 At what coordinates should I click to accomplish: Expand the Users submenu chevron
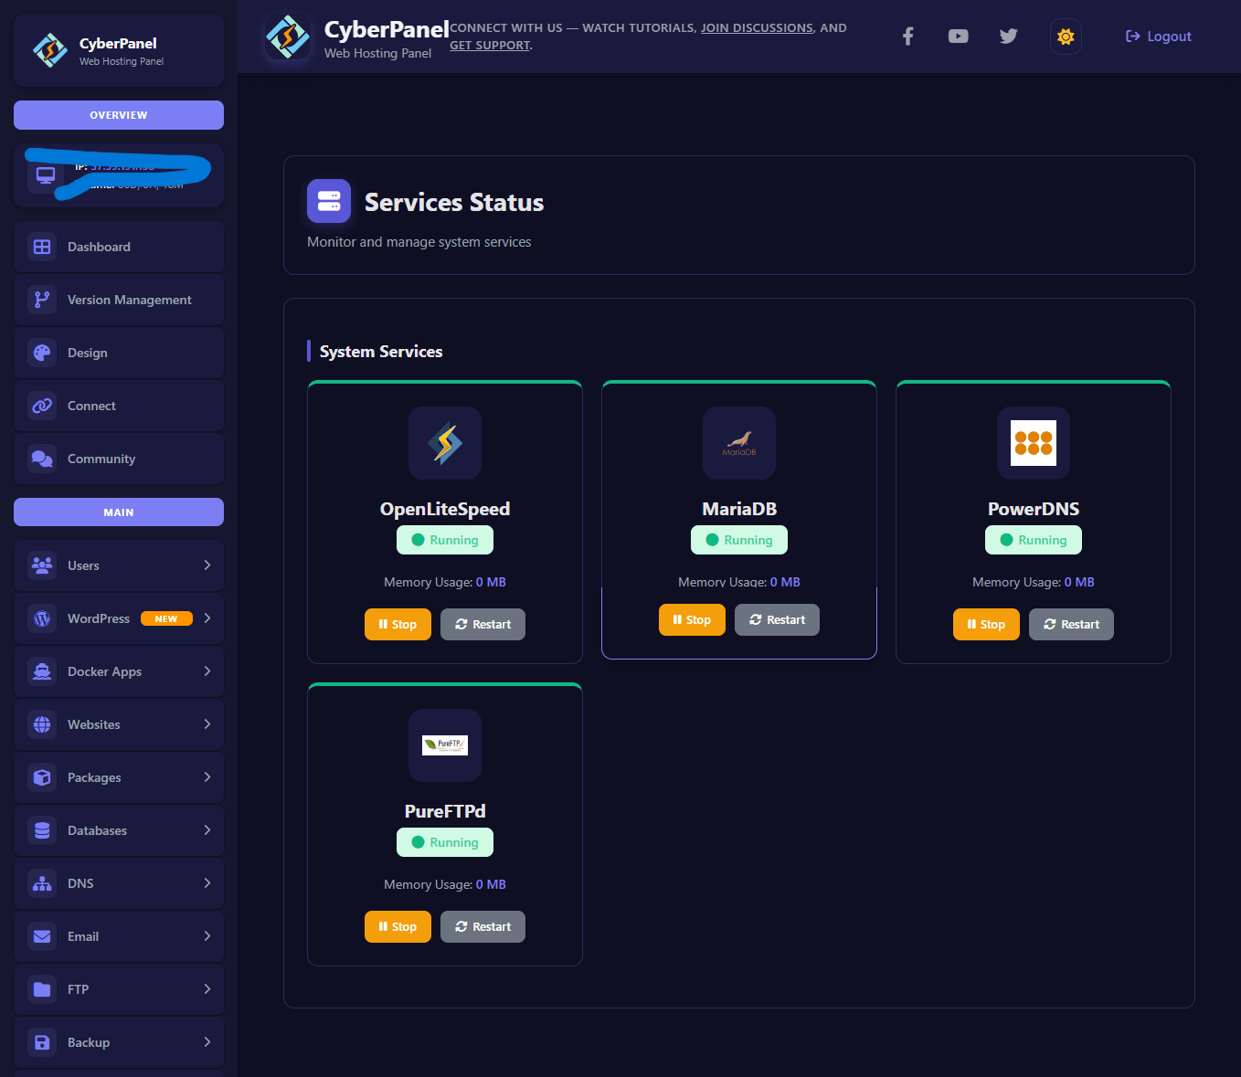tap(207, 565)
